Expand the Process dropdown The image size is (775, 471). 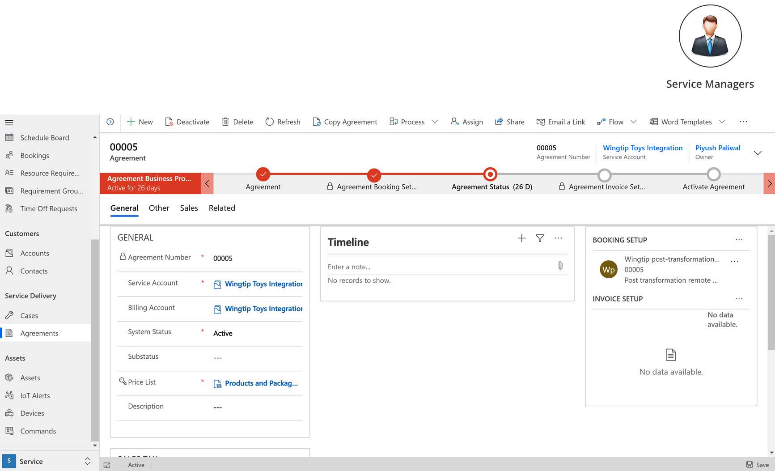tap(434, 122)
